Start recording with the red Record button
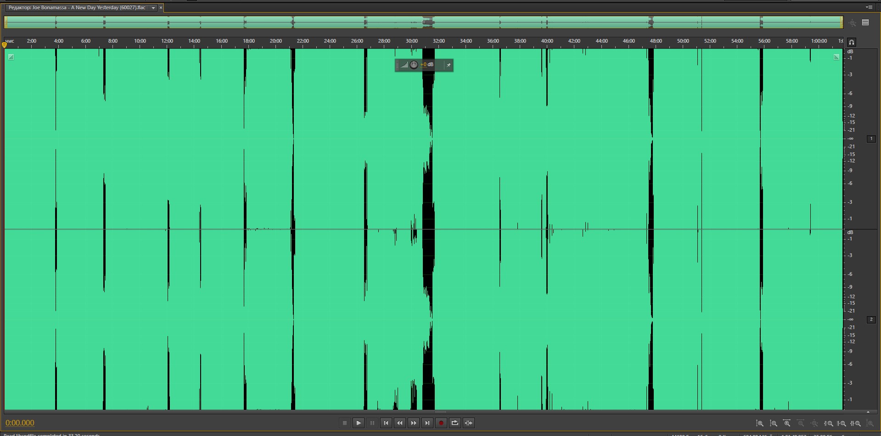 [441, 423]
